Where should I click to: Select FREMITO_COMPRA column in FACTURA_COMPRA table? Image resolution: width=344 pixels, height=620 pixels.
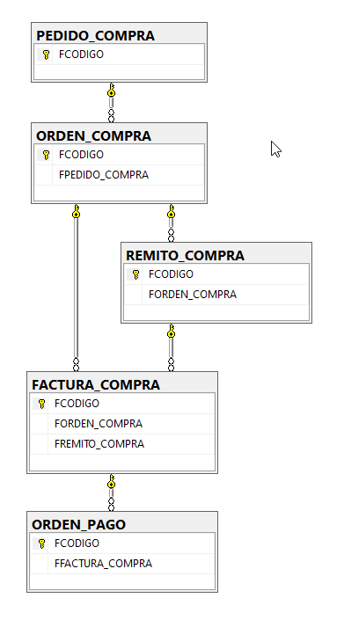(x=122, y=444)
